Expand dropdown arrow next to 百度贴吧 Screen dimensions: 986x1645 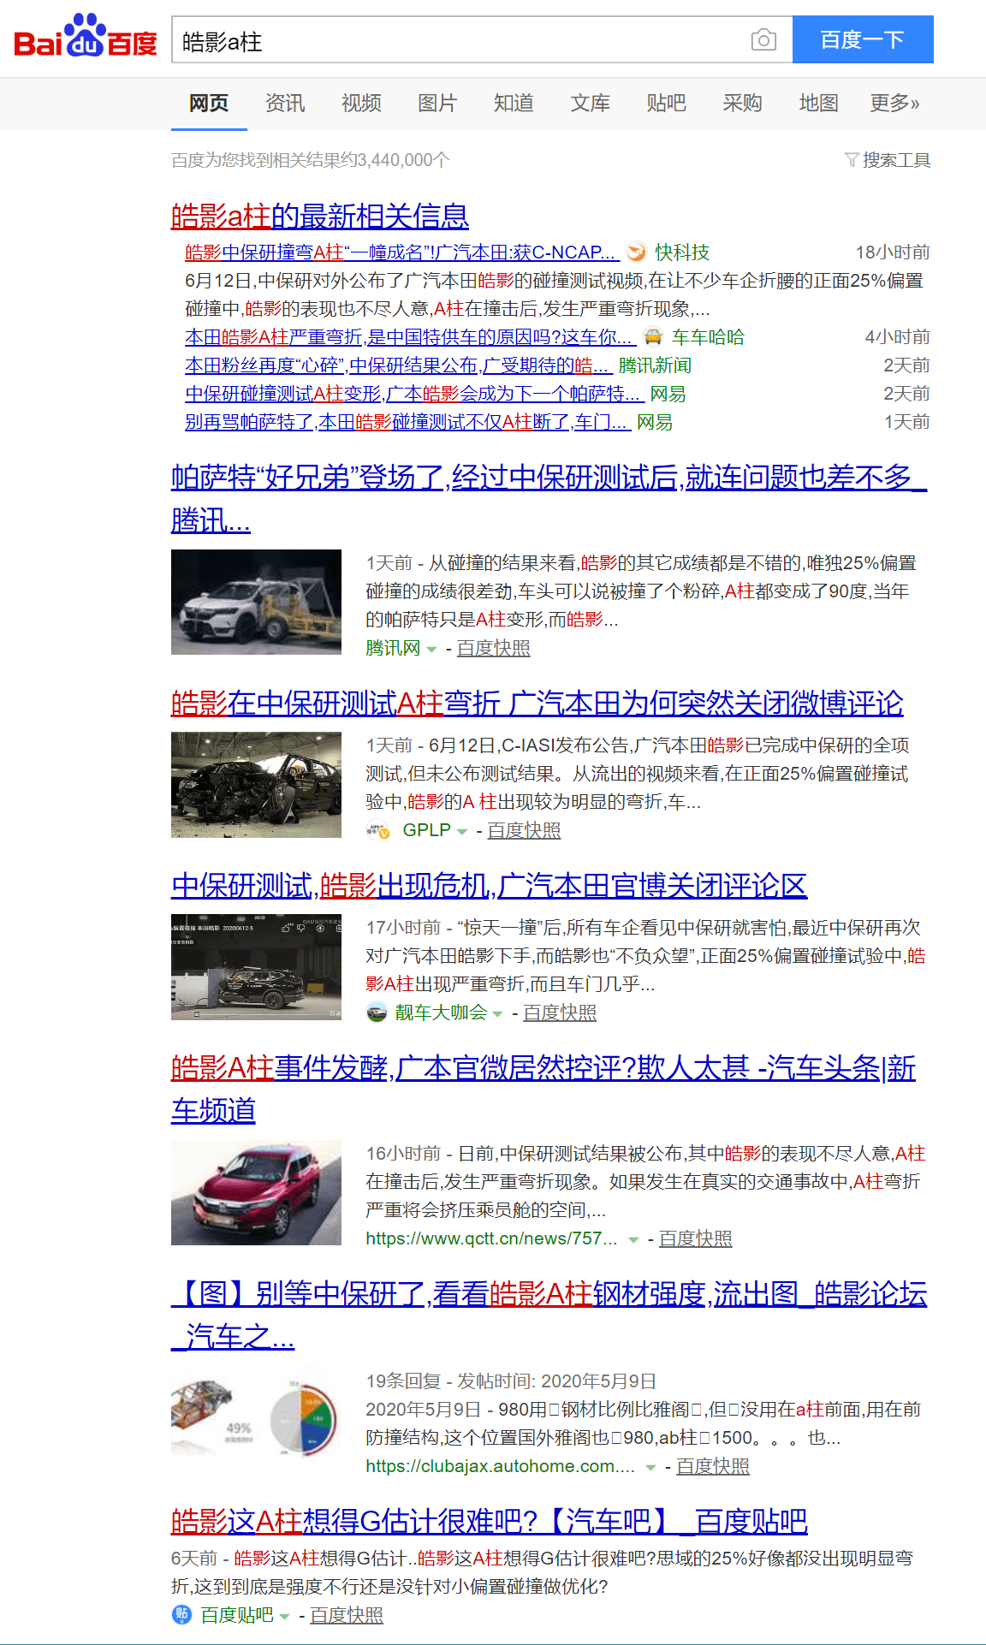[284, 1617]
